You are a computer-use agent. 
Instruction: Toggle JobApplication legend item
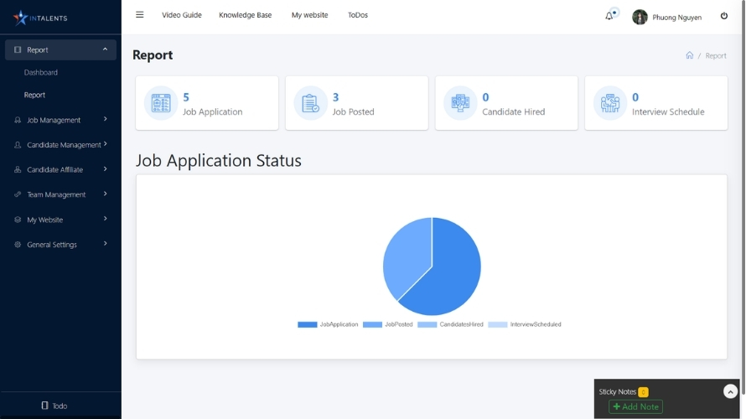point(328,324)
